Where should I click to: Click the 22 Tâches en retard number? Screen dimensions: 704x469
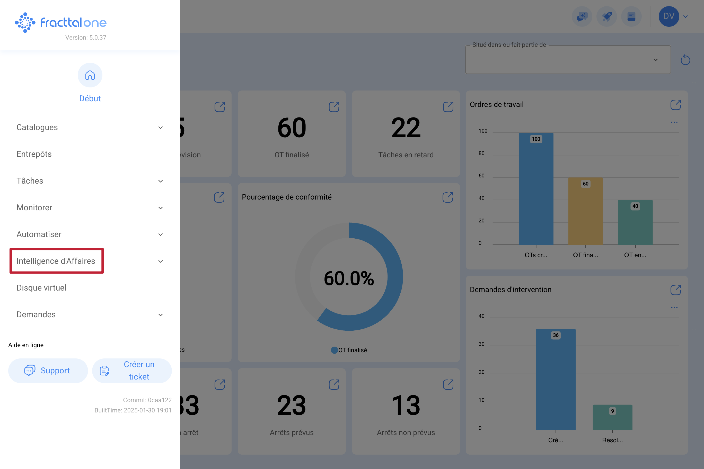406,128
